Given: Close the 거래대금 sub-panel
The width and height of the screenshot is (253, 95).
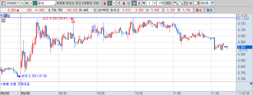Looking at the screenshot, I should tap(251, 84).
